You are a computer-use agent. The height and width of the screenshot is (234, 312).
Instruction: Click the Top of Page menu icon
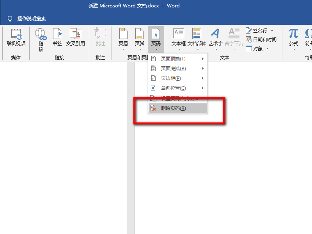(x=153, y=59)
